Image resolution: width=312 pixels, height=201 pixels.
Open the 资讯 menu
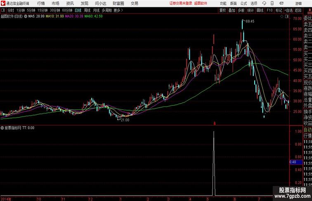point(70,3)
